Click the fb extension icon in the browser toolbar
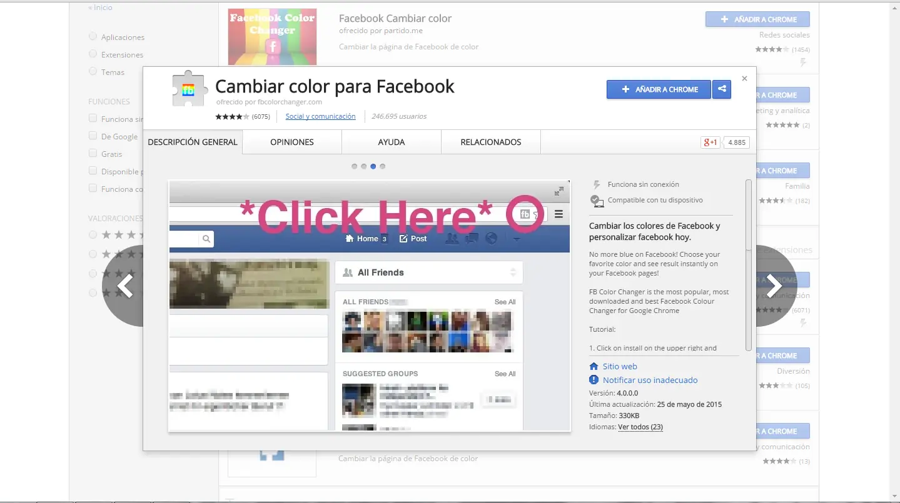The height and width of the screenshot is (503, 900). point(525,214)
